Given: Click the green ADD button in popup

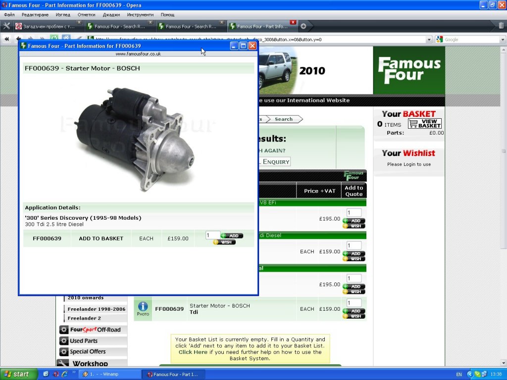Looking at the screenshot, I should pos(232,236).
